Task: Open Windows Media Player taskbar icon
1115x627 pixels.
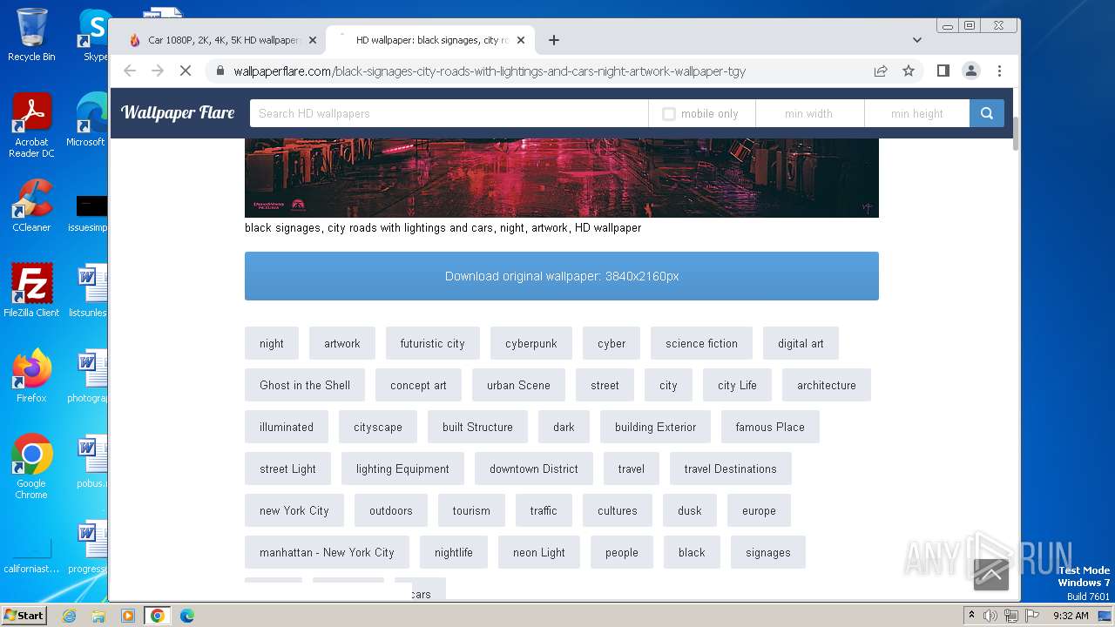Action: [128, 616]
